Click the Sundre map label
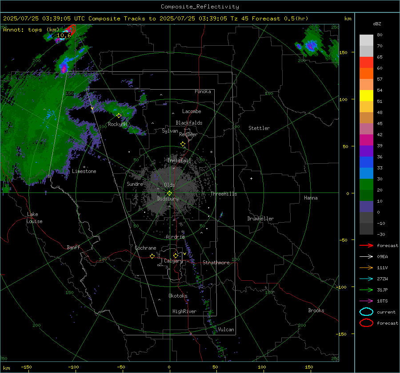The height and width of the screenshot is (373, 400). coord(135,184)
